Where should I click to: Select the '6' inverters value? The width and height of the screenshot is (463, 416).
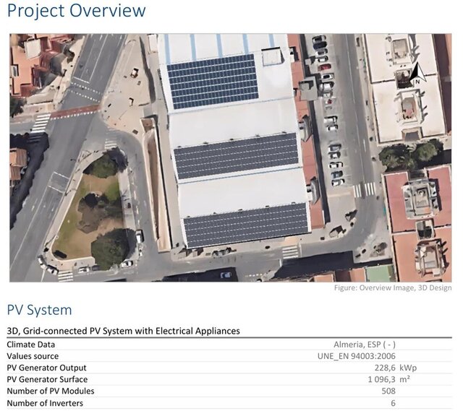click(x=393, y=403)
